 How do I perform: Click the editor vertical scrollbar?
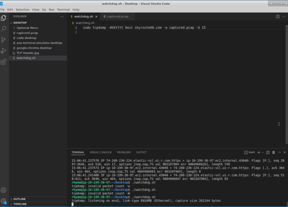287,84
